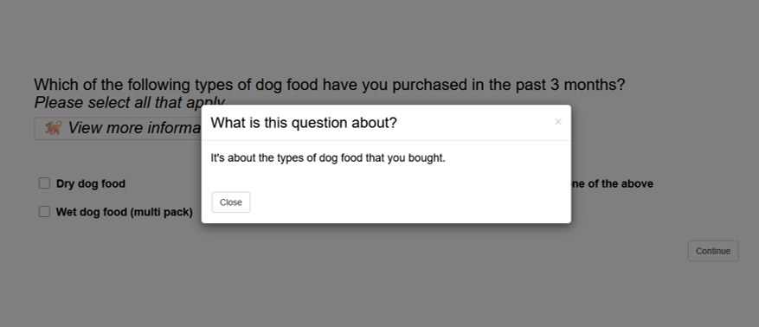Click 'Which of the following' in the question
759x327 pixels.
[113, 85]
